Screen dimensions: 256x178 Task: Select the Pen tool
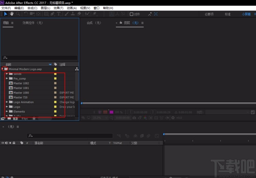pyautogui.click(x=52, y=14)
